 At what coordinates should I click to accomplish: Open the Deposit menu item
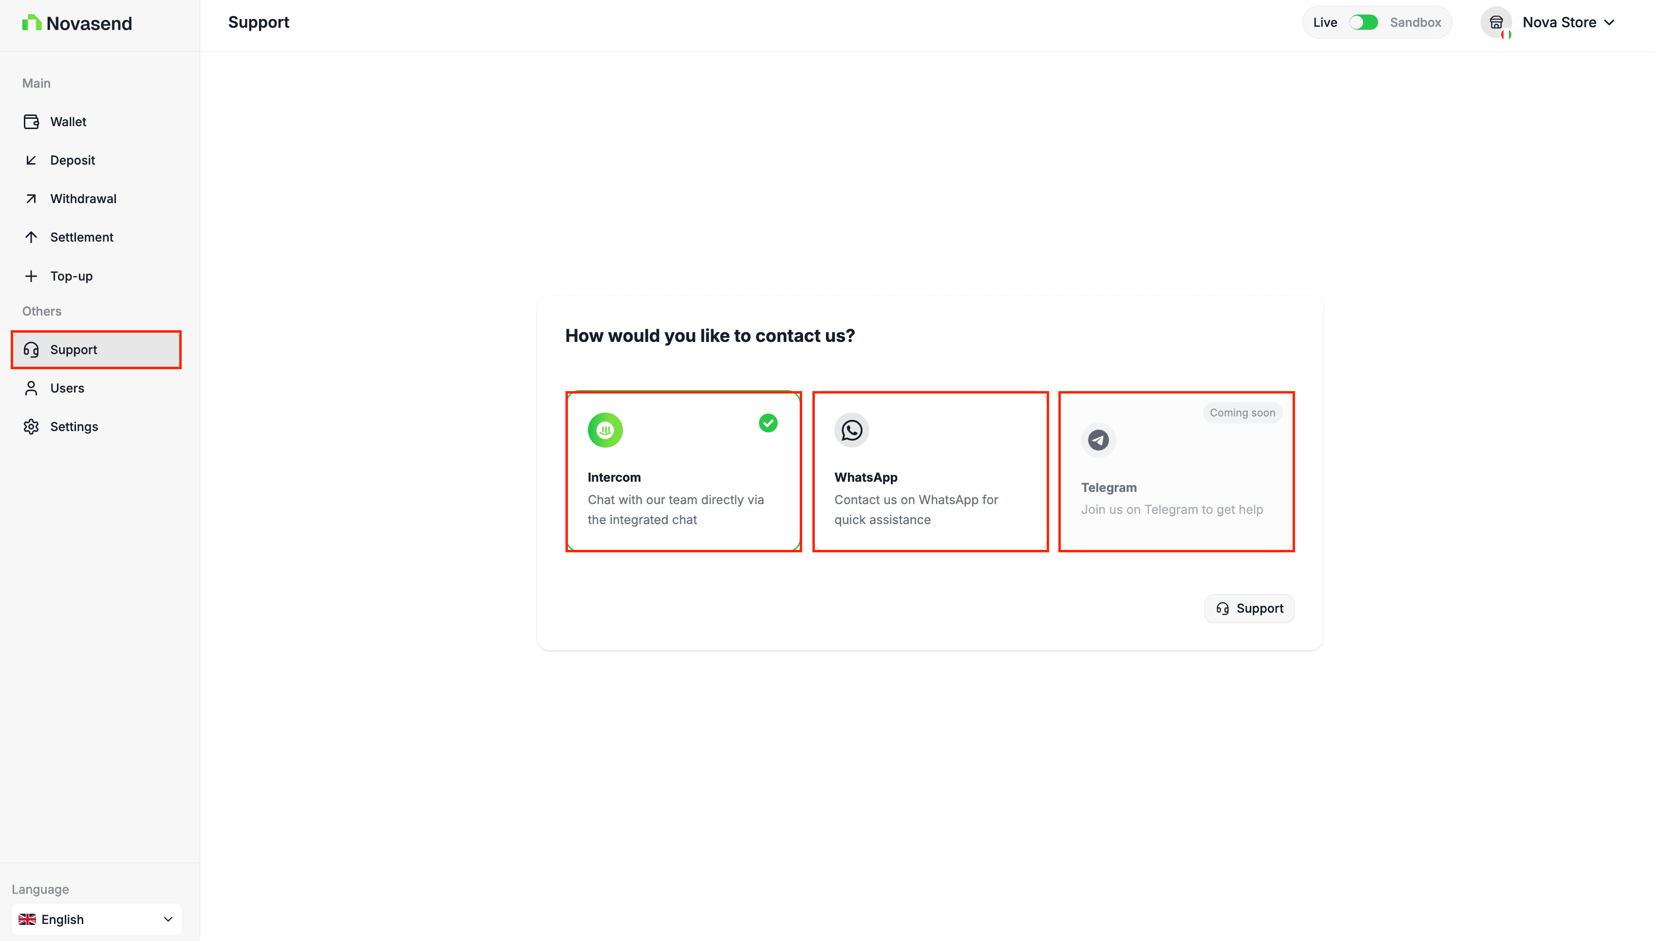(73, 160)
